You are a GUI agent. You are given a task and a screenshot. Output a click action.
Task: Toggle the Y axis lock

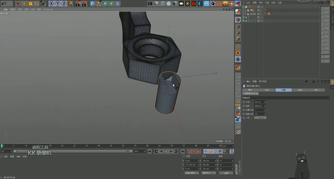[58, 4]
